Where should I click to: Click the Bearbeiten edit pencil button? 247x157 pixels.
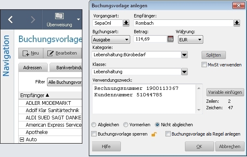tap(62, 53)
